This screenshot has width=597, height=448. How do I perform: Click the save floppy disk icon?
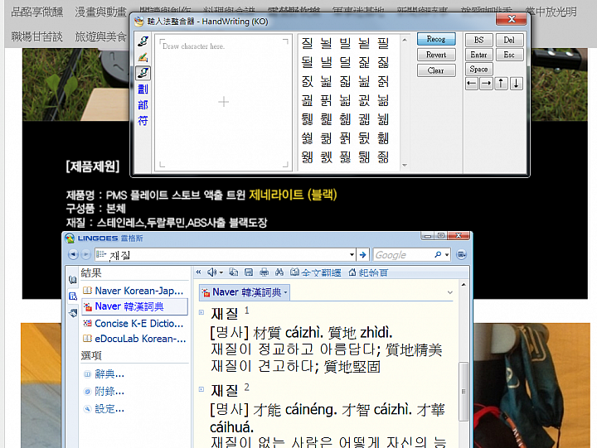249,272
